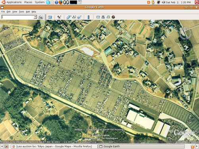Open the View menu
The width and height of the screenshot is (199, 149).
pos(15,12)
